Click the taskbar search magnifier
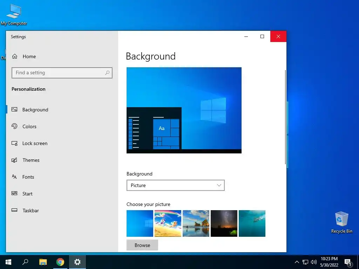Image resolution: width=359 pixels, height=269 pixels. [x=25, y=262]
